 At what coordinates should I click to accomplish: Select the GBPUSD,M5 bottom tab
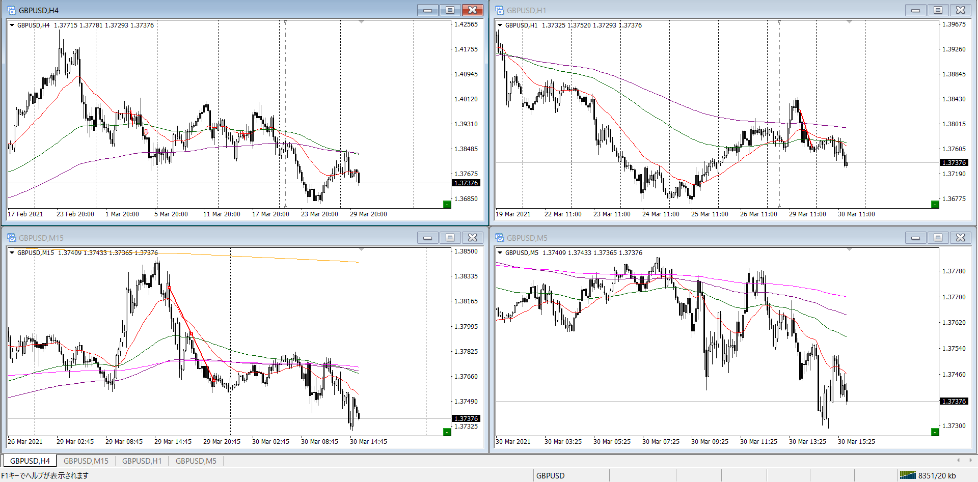[196, 461]
